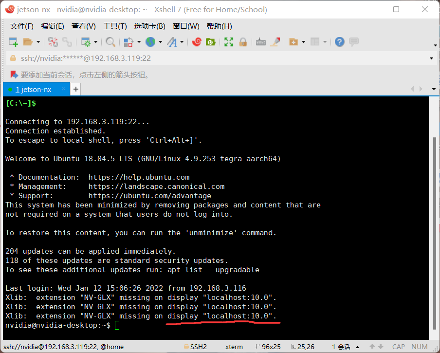Click the NUM status indicator
The height and width of the screenshot is (353, 440).
coord(420,347)
